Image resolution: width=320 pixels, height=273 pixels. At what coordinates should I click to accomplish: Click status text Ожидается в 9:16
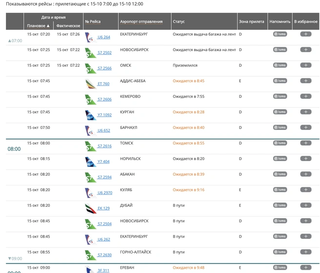pyautogui.click(x=189, y=190)
